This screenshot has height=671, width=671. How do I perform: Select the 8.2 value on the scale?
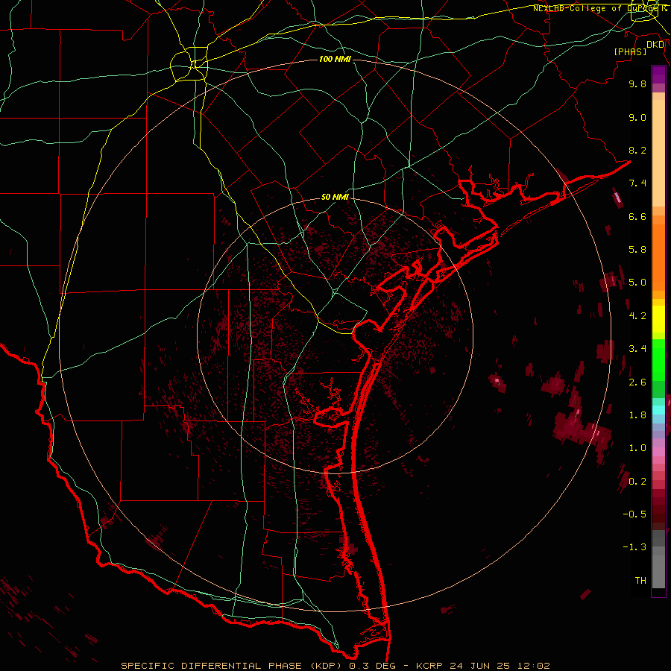(637, 150)
